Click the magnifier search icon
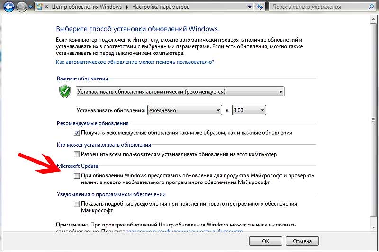Screen dimensions: 379x252 coord(371,7)
